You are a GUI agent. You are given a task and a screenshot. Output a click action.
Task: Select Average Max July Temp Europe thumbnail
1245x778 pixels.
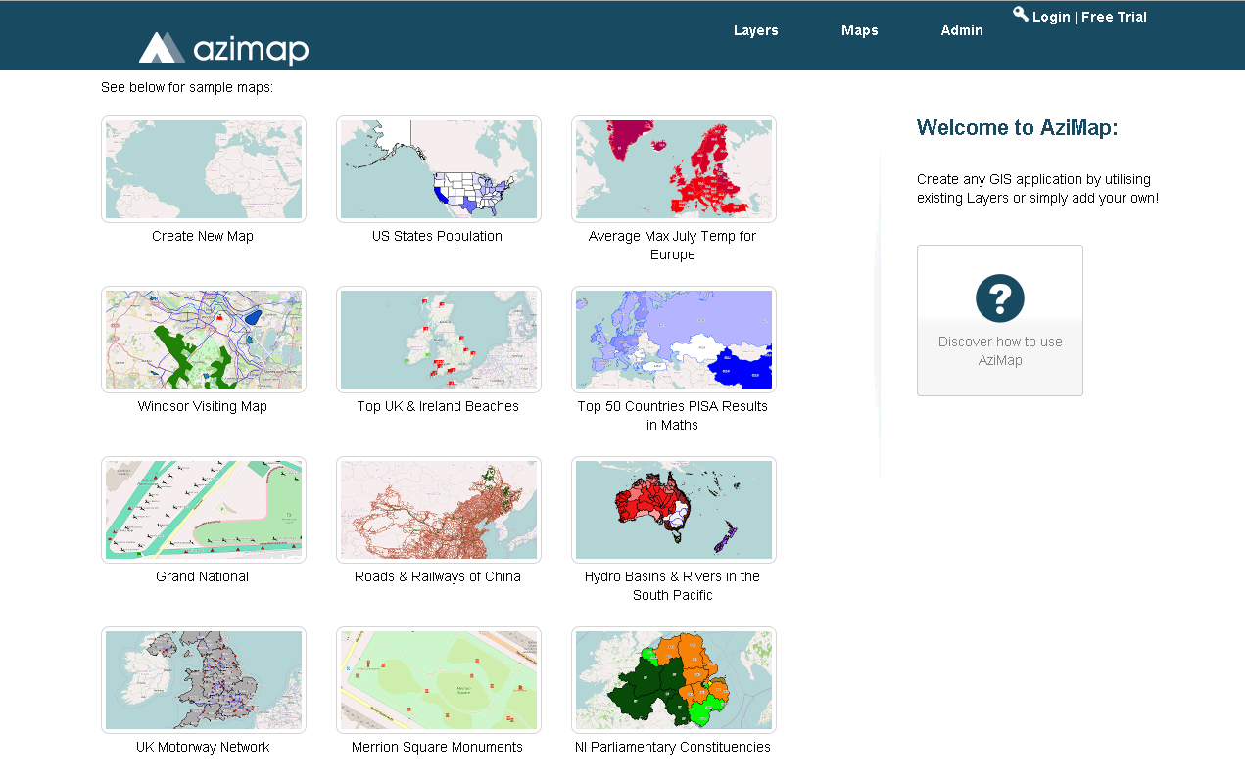pyautogui.click(x=674, y=169)
